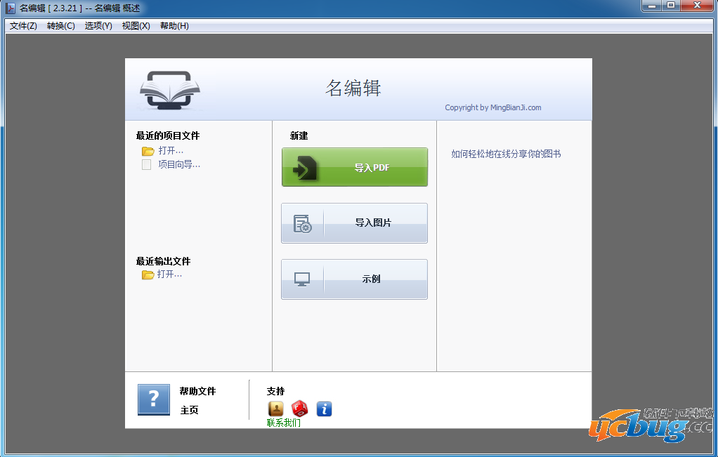Viewport: 718px width, 457px height.
Task: Open the 转换(C) menu
Action: pos(61,26)
